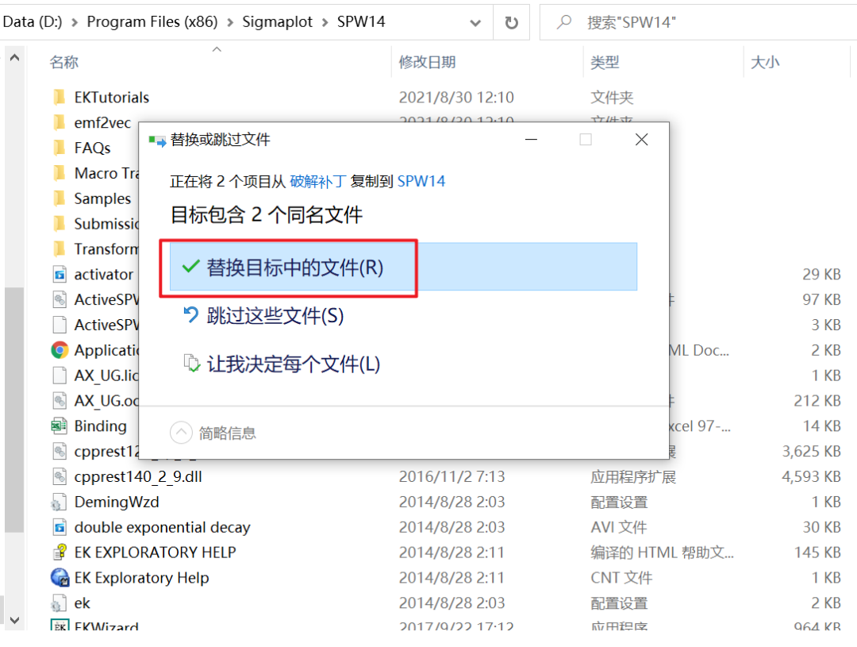The image size is (857, 647).
Task: Select the DemingWzd file name
Action: tap(117, 502)
